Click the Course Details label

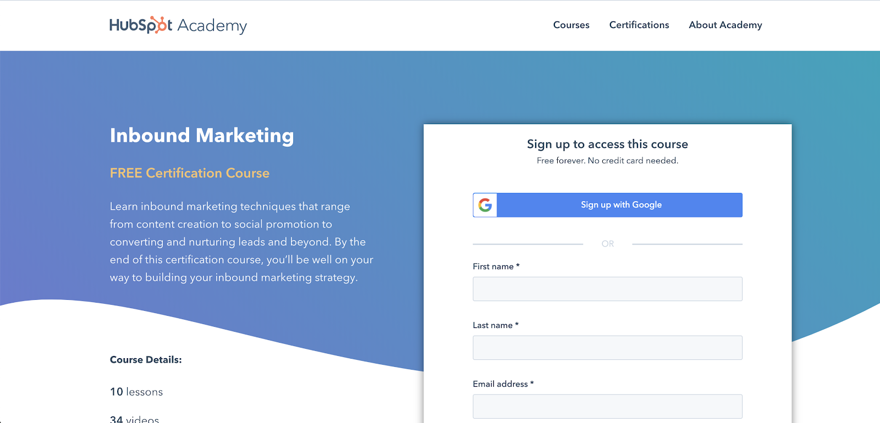(146, 360)
